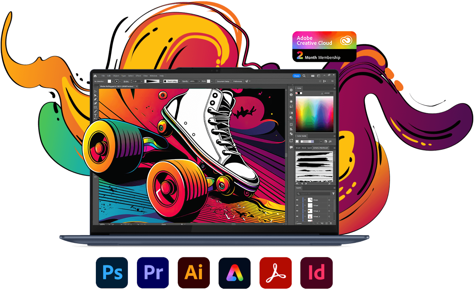Click the target circle of Wheel_2 layer
This screenshot has height=290, width=475.
(329, 211)
